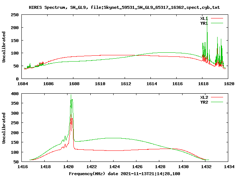
Task: Click the 1610 tick label
Action: (100, 84)
